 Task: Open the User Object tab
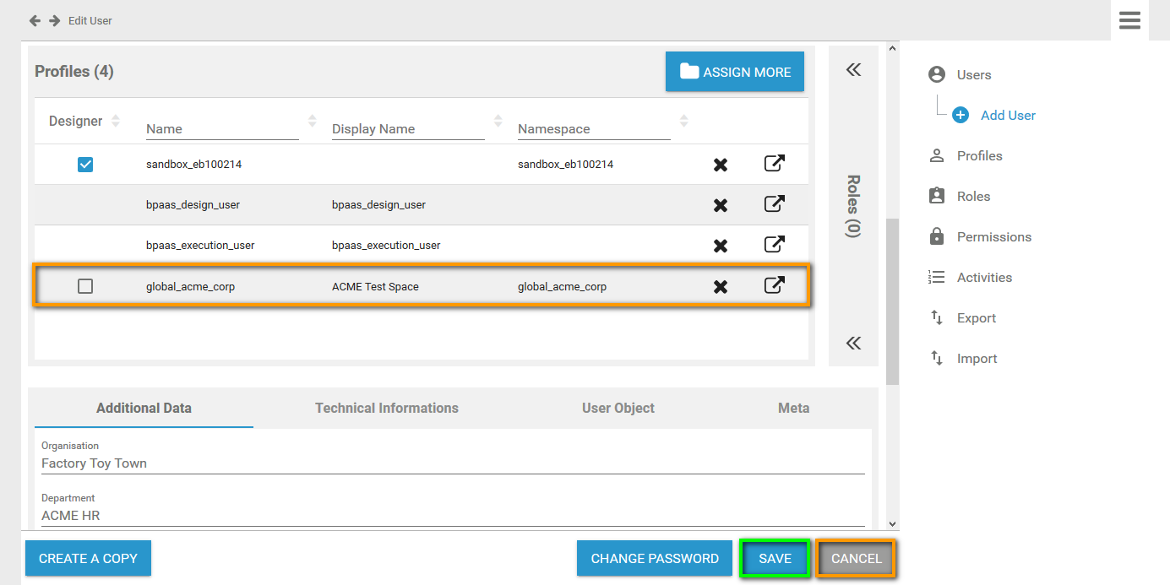point(618,408)
